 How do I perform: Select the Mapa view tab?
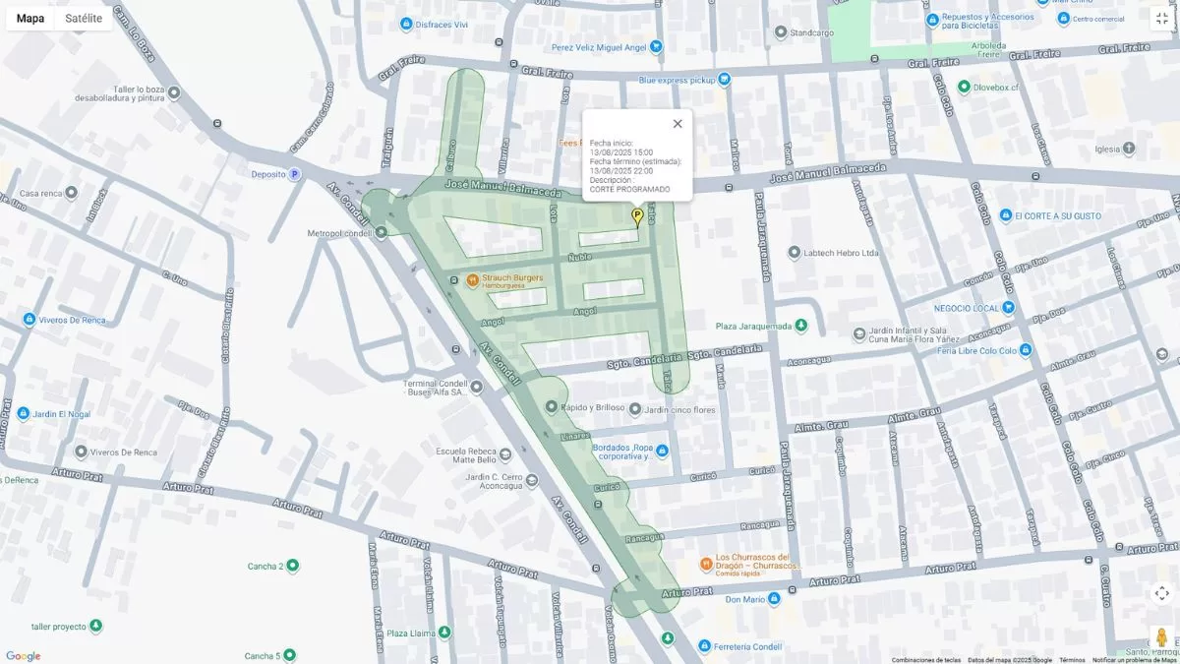pyautogui.click(x=30, y=18)
